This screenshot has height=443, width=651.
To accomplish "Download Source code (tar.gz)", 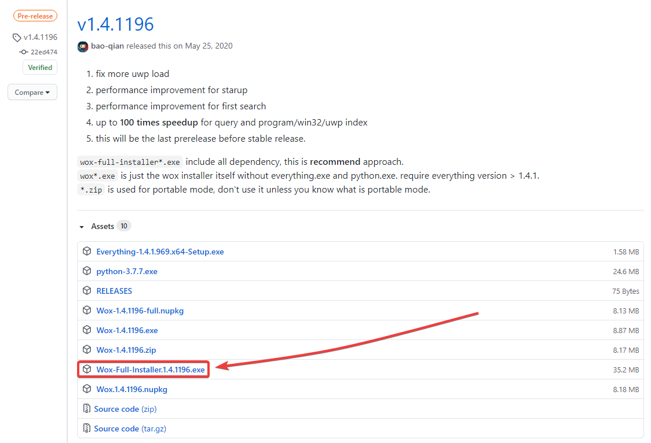I will [130, 429].
